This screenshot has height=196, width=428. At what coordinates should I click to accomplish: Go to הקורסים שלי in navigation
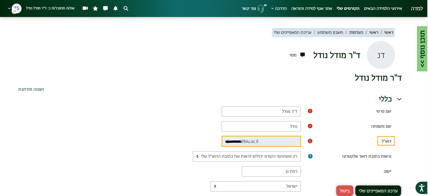pyautogui.click(x=348, y=9)
